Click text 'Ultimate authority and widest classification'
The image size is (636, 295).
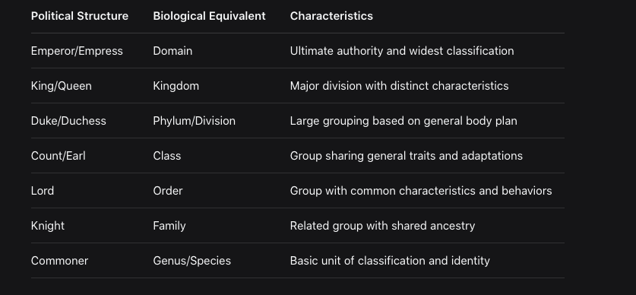click(401, 51)
